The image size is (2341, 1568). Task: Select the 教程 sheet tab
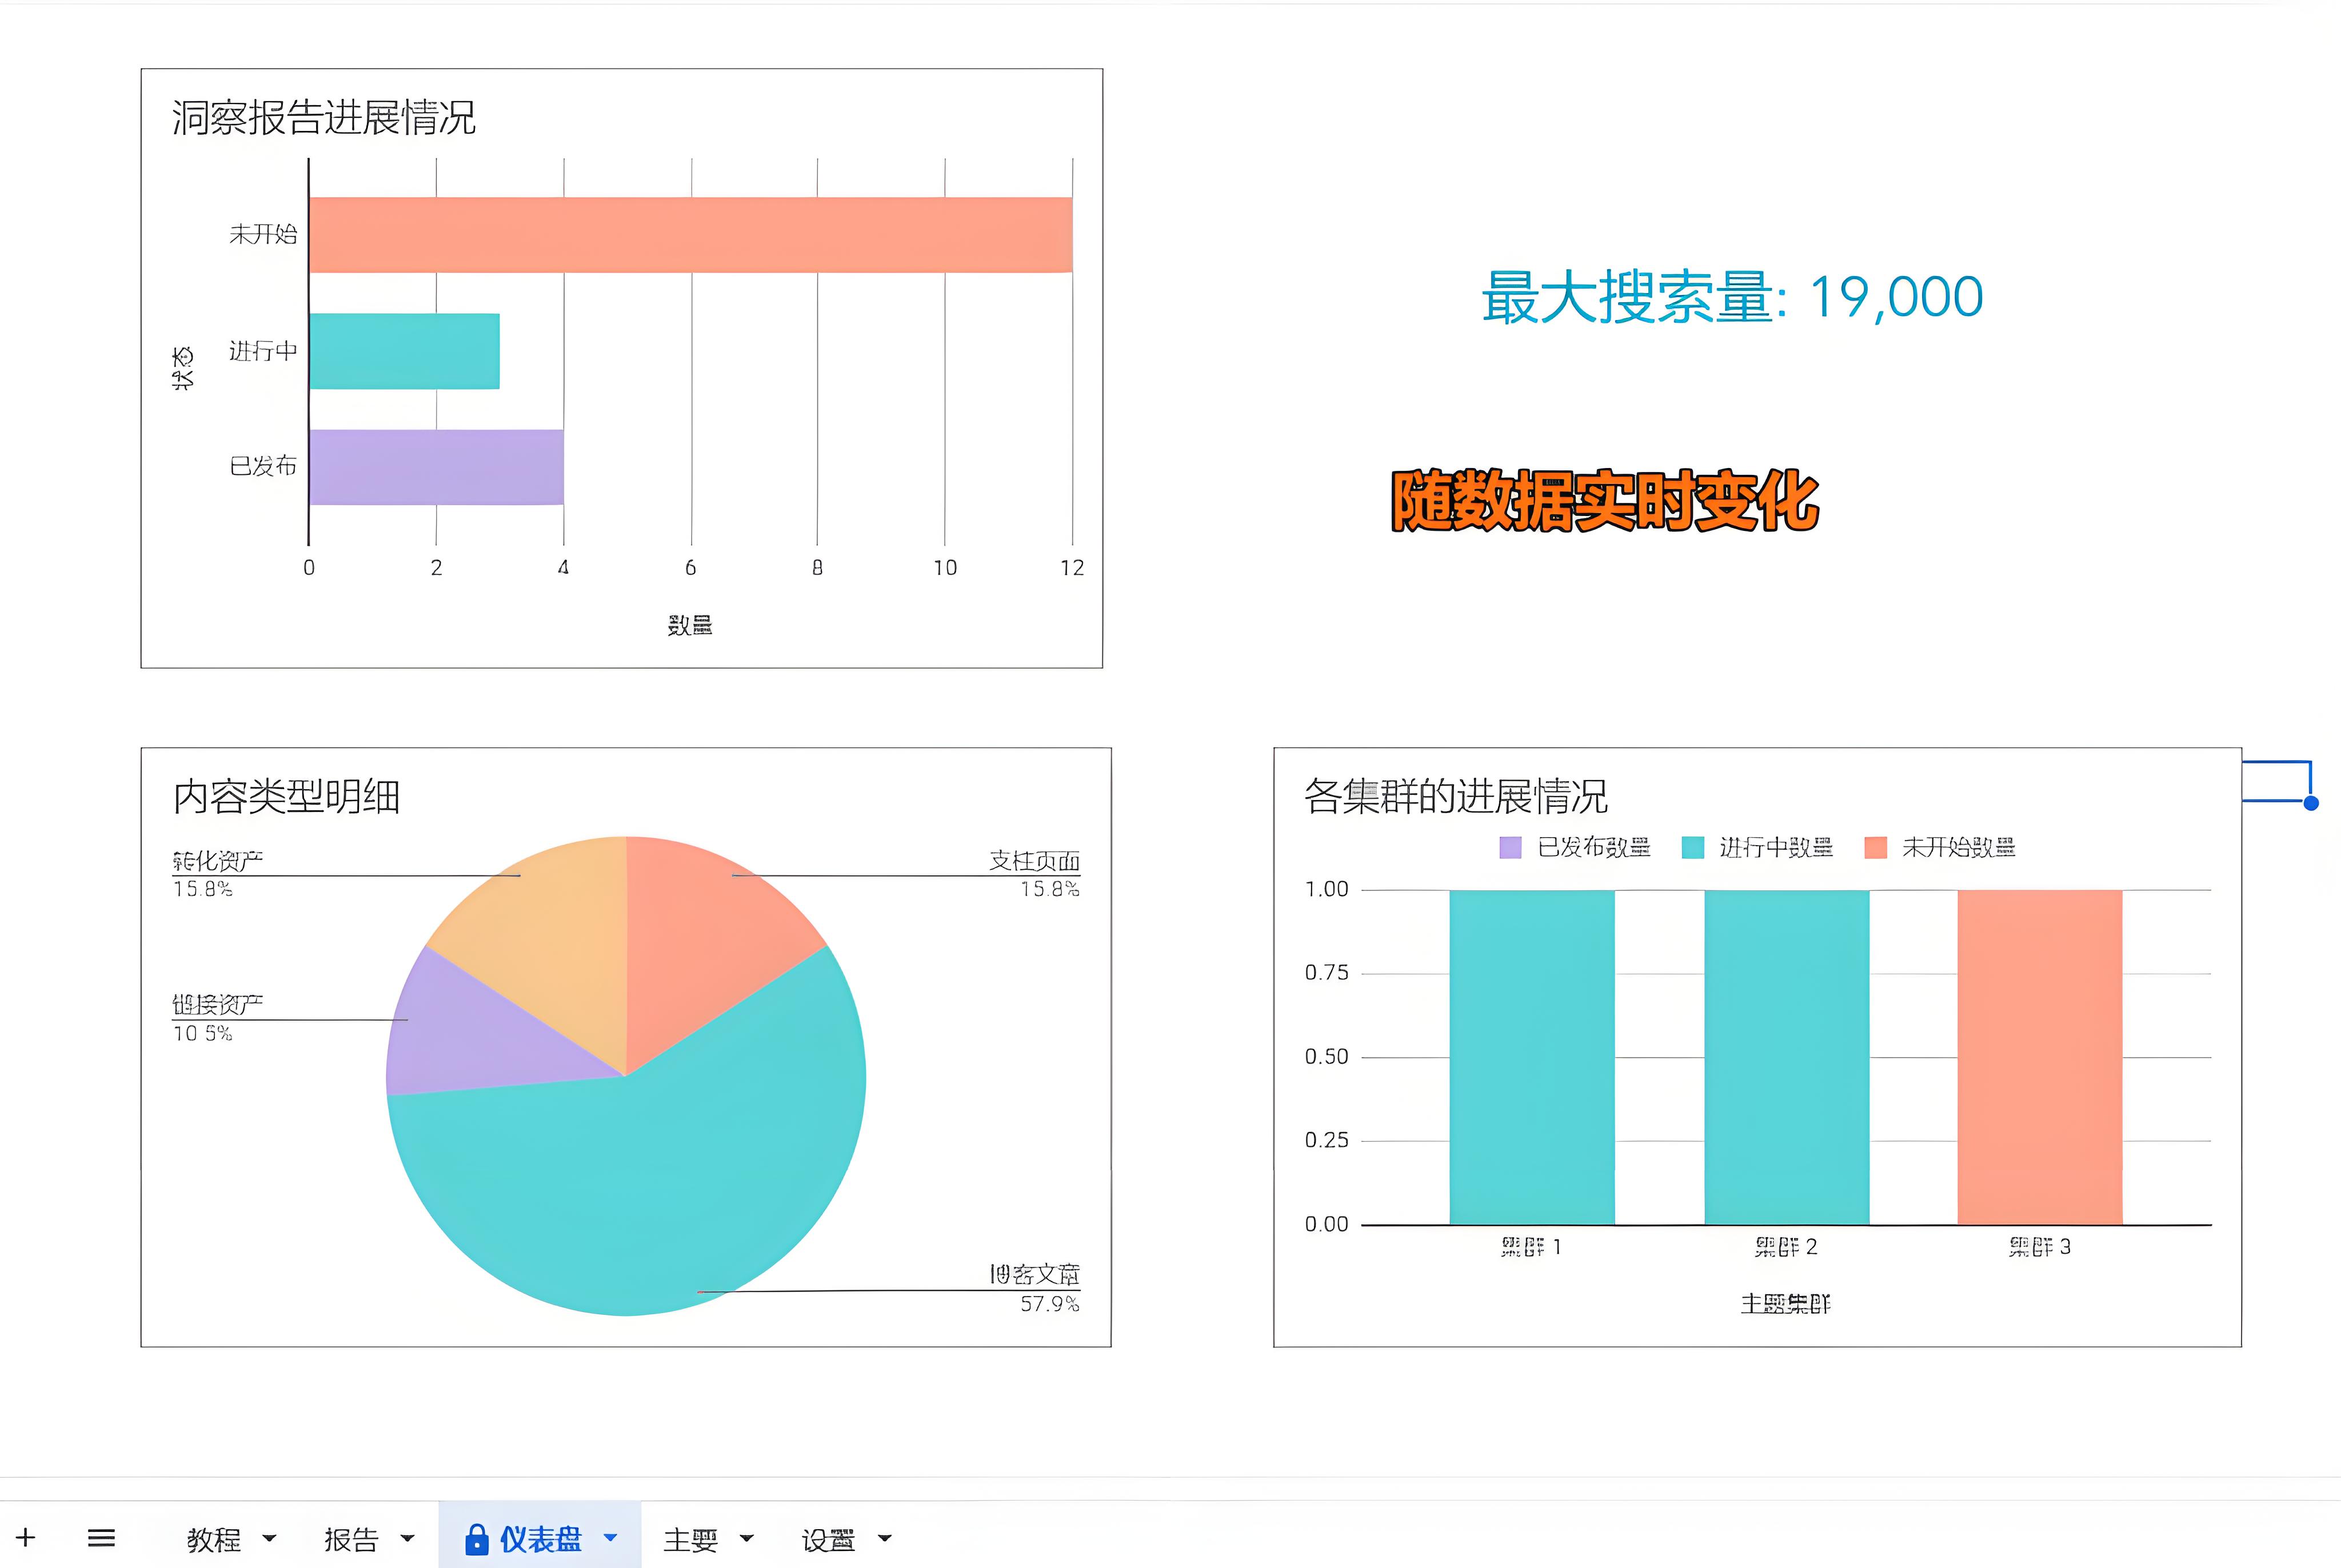(x=214, y=1539)
